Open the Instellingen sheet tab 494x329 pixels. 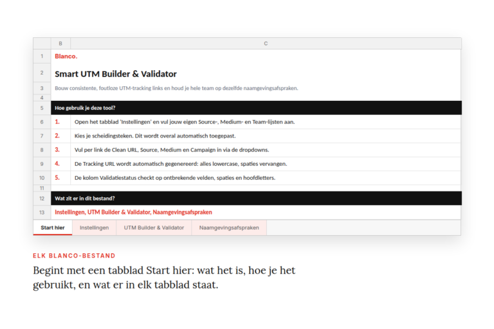[x=94, y=227]
